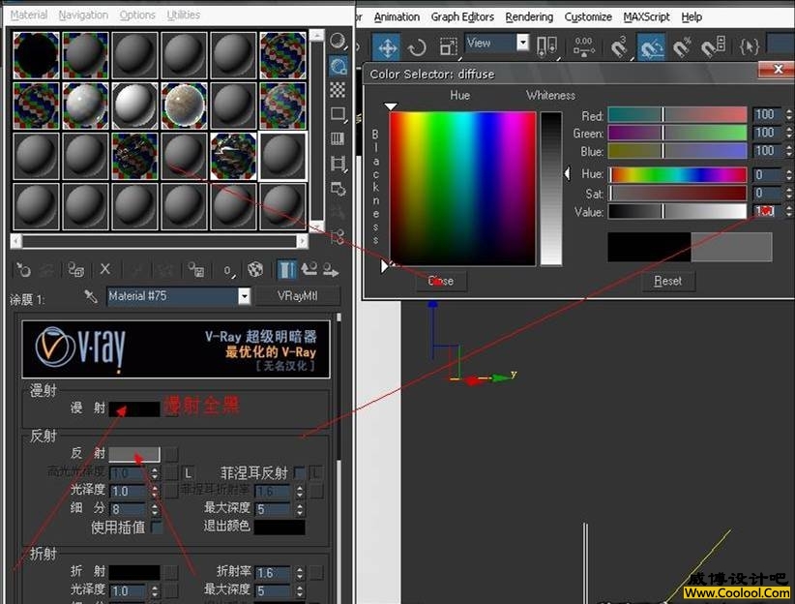
Task: Toggle the 菲涅耳反射 checkbox
Action: (x=300, y=472)
